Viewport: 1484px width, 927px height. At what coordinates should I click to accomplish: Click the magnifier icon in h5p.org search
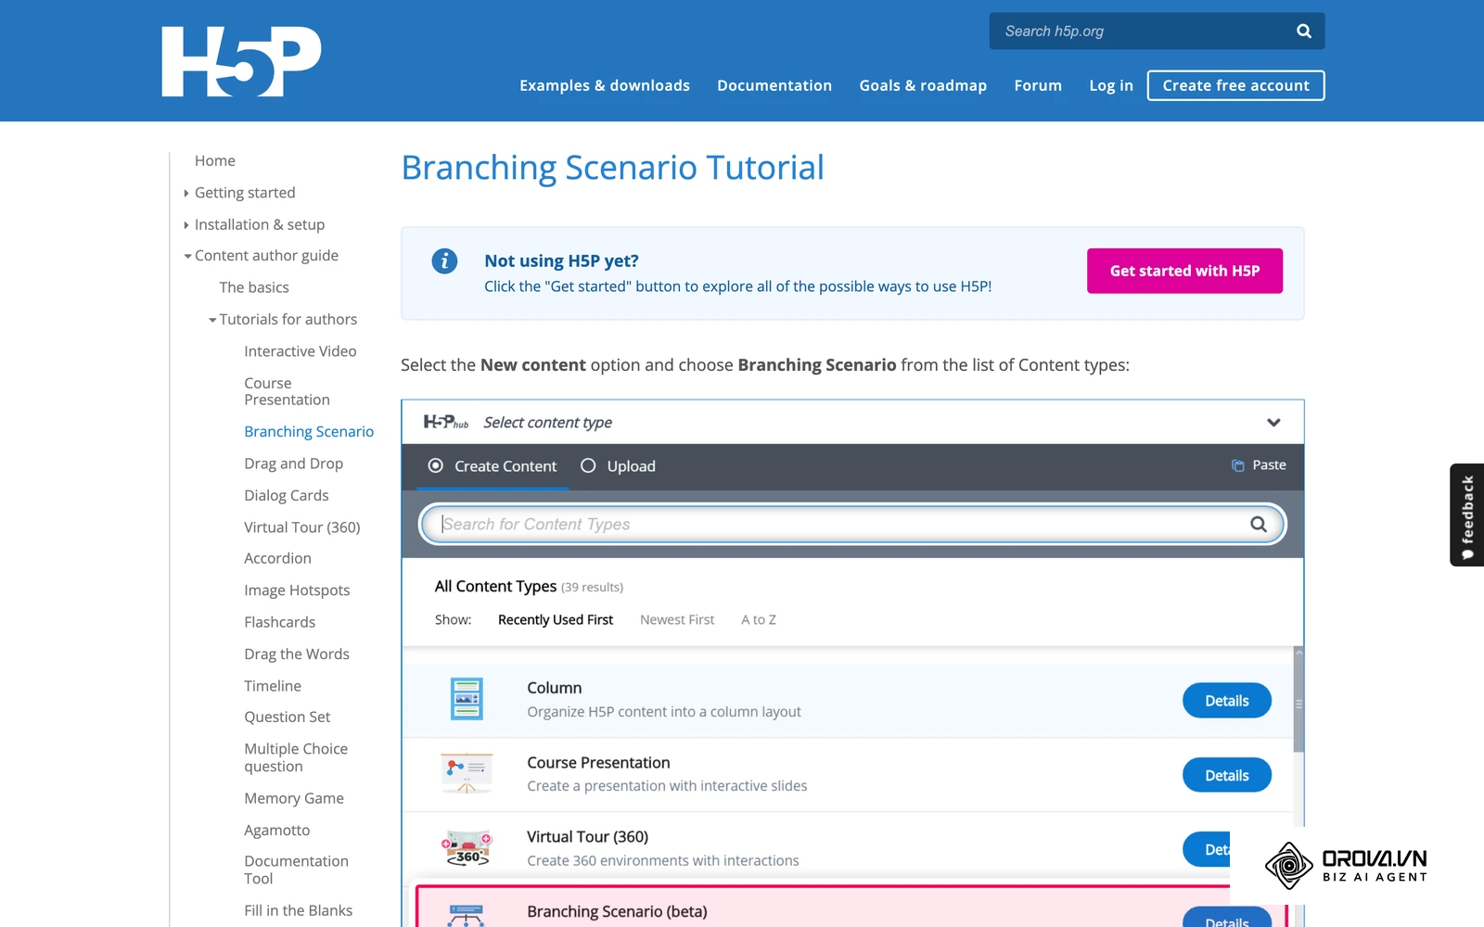pyautogui.click(x=1303, y=31)
